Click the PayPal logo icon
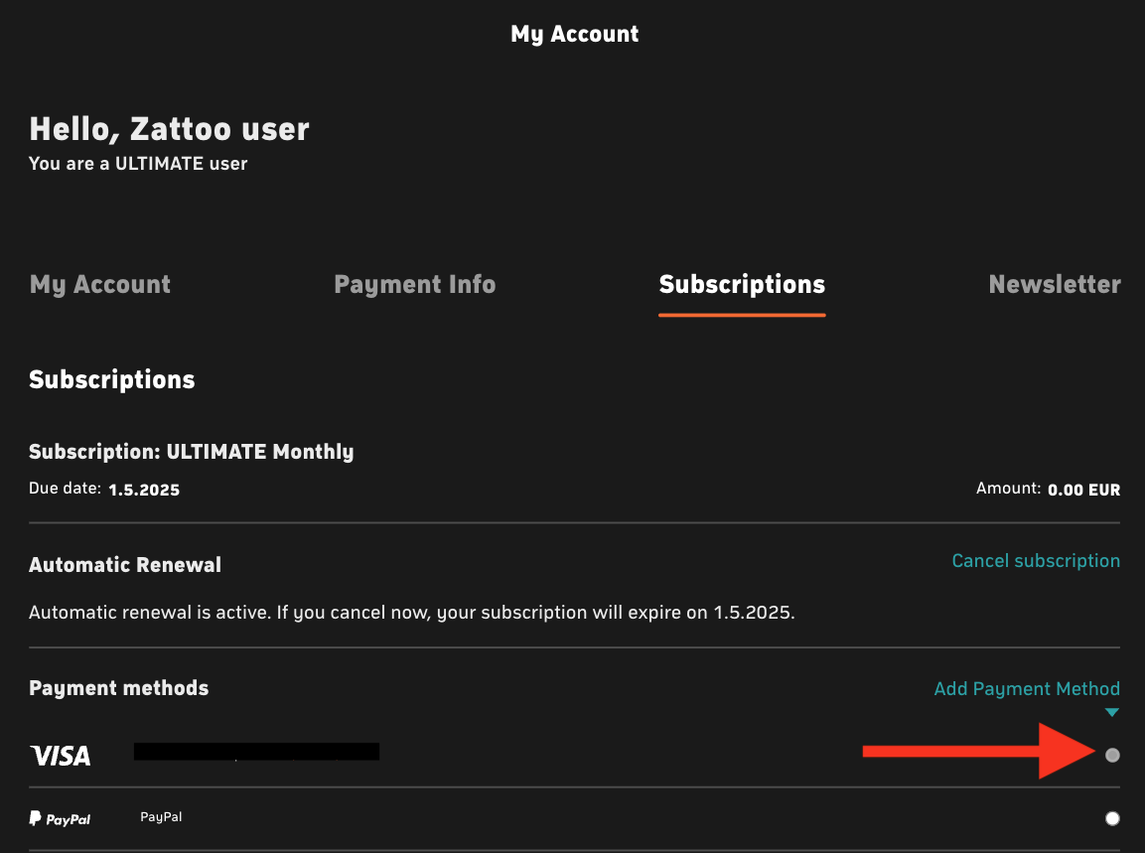The image size is (1145, 853). 60,818
